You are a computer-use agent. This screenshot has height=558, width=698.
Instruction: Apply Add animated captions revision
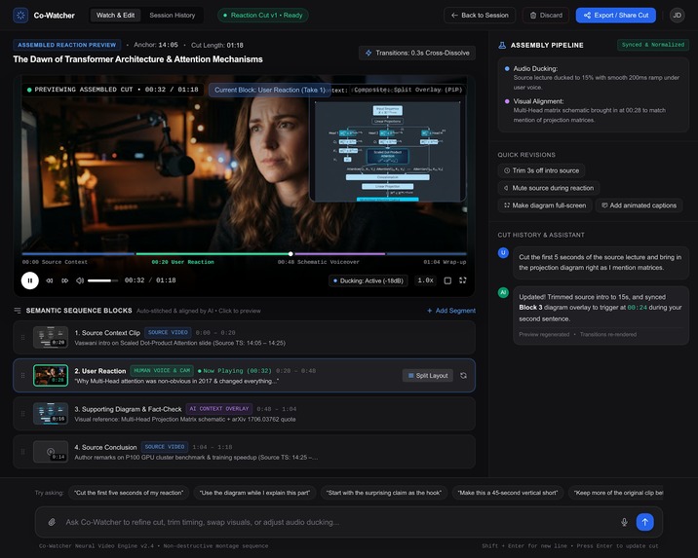coord(639,205)
